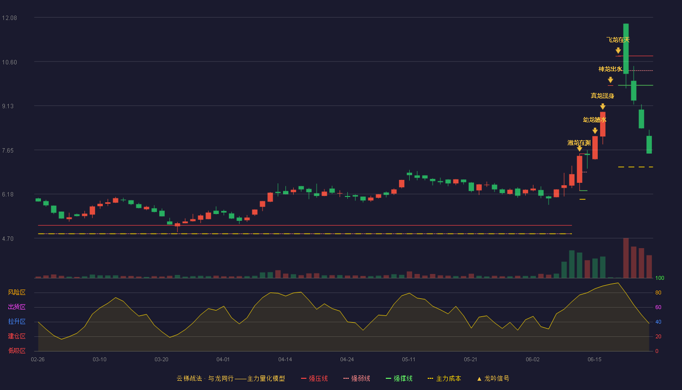
Task: Toggle the 主力成本 legend label
Action: coord(448,378)
